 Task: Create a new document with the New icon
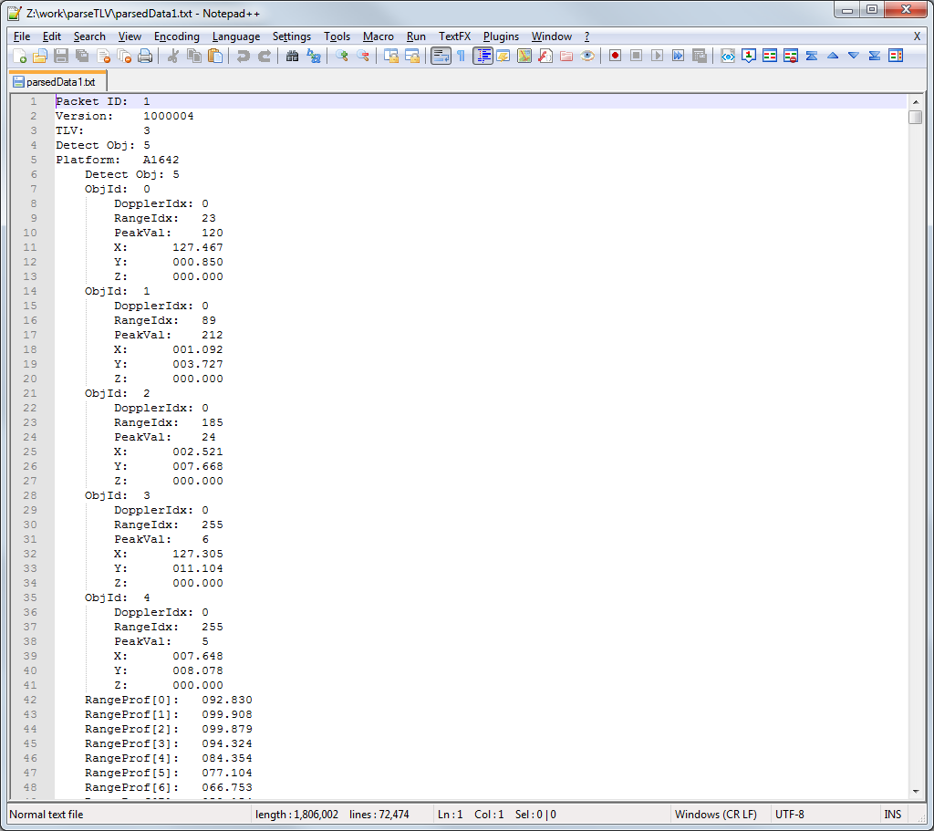click(x=19, y=56)
